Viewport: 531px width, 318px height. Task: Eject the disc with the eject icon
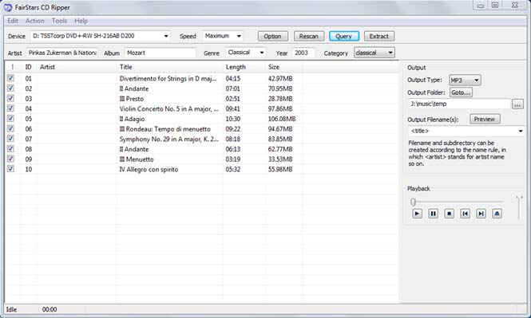(497, 214)
